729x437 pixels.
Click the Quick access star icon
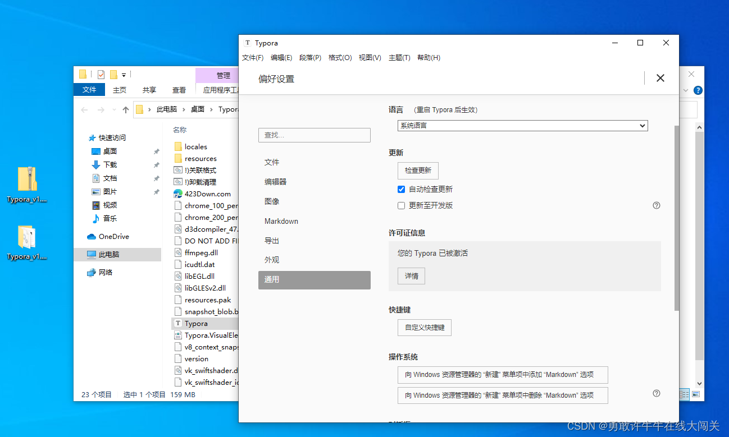coord(92,137)
